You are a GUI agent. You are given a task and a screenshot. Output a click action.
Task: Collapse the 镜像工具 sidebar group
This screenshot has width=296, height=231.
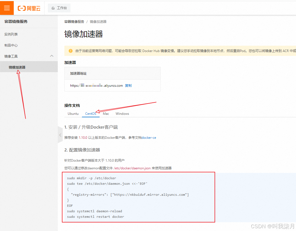(29, 56)
